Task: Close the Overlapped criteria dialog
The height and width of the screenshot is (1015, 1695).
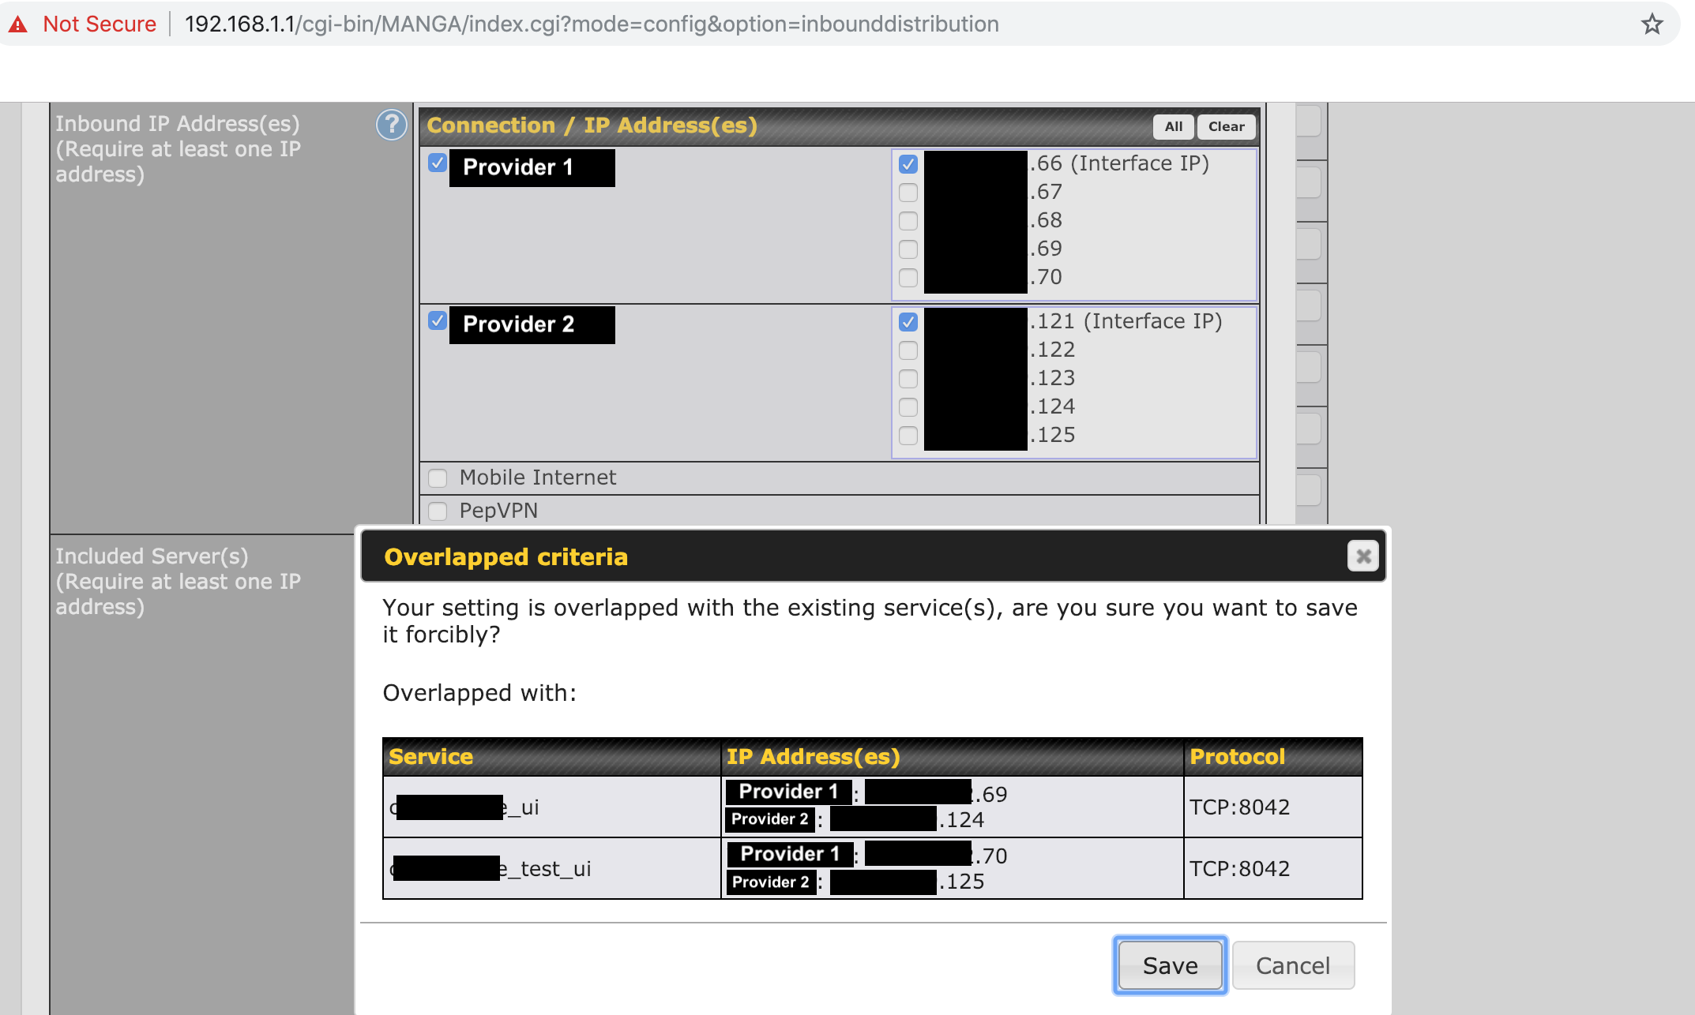Action: 1362,556
